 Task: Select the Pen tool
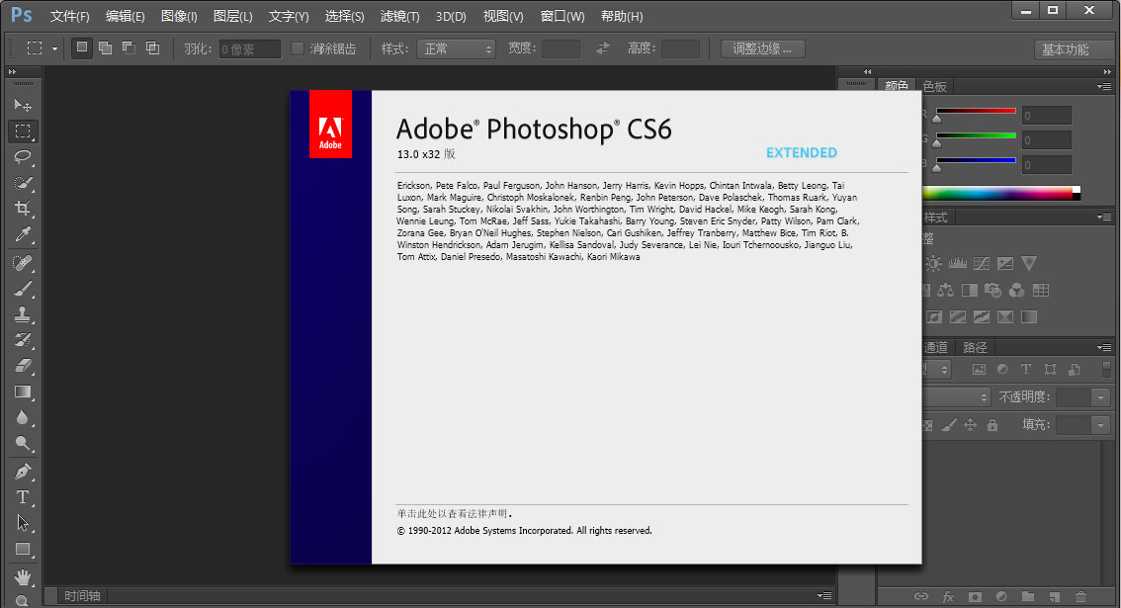tap(23, 472)
